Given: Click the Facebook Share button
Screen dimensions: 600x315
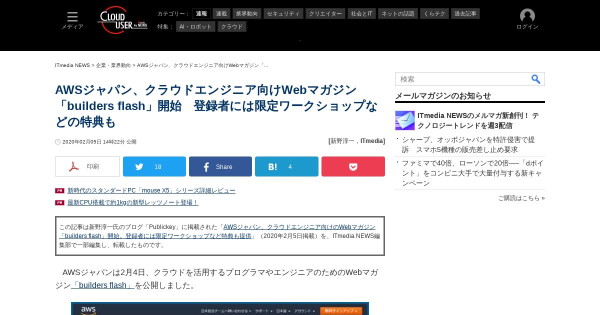Looking at the screenshot, I should 220,166.
